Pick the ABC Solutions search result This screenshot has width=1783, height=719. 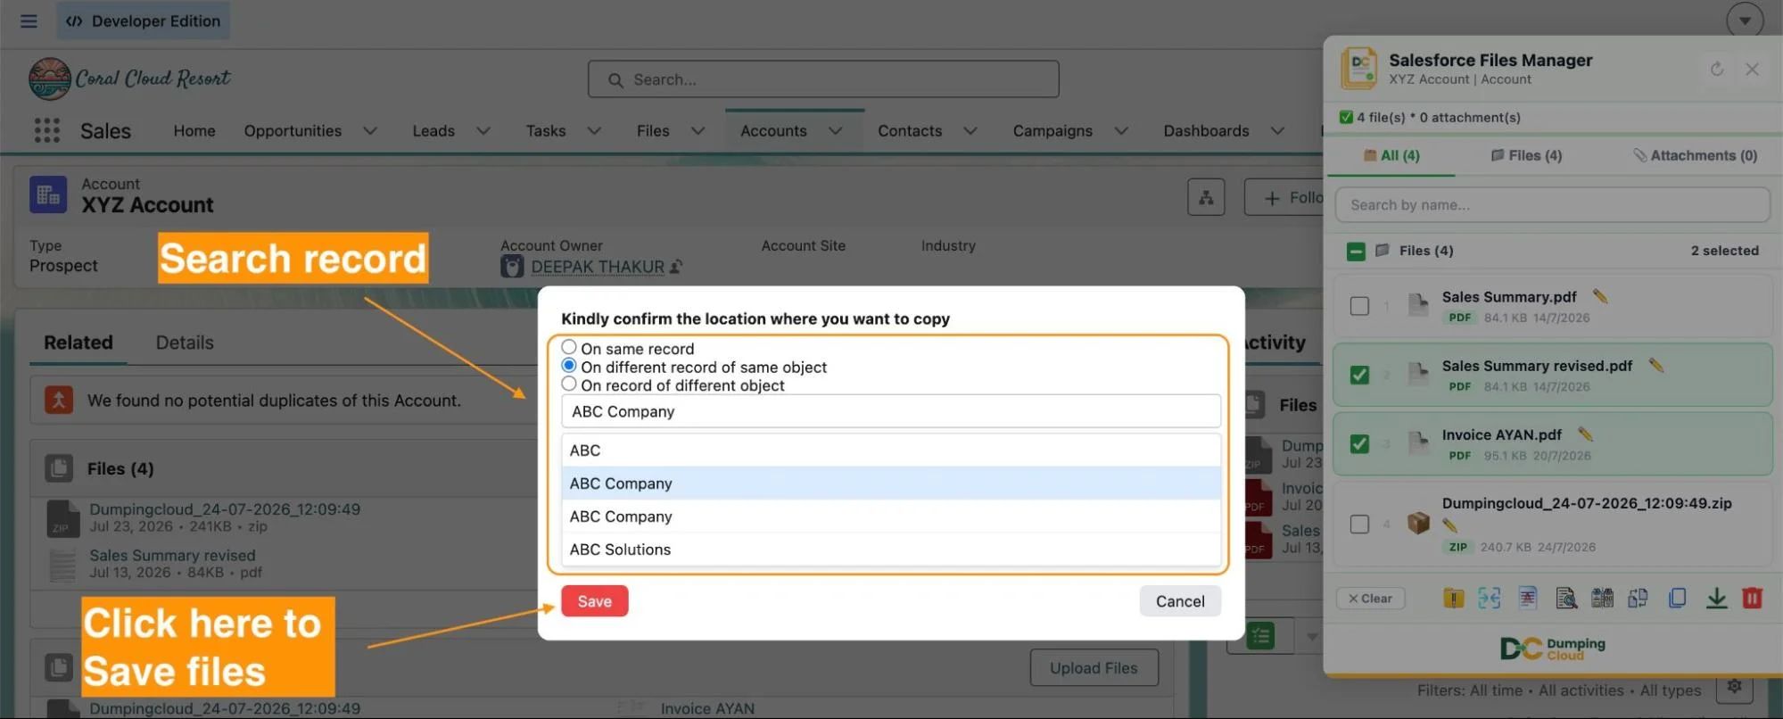pyautogui.click(x=891, y=550)
